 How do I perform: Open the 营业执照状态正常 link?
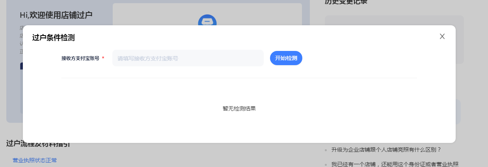pos(35,160)
